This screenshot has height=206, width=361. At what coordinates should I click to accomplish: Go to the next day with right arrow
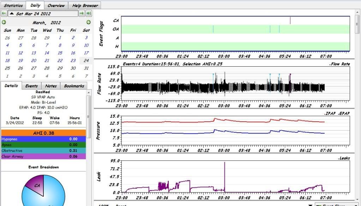(82, 13)
